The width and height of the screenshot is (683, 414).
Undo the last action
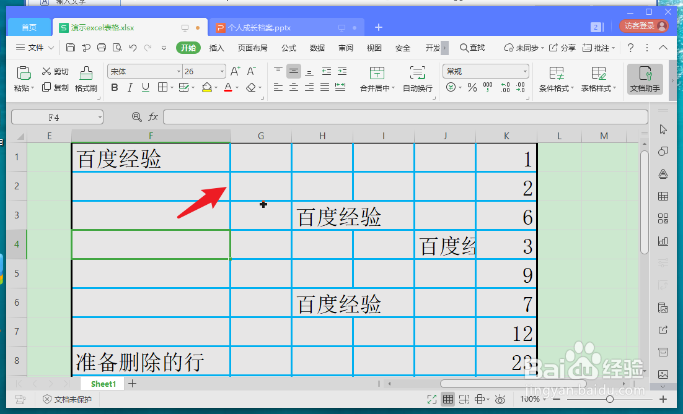[x=133, y=48]
